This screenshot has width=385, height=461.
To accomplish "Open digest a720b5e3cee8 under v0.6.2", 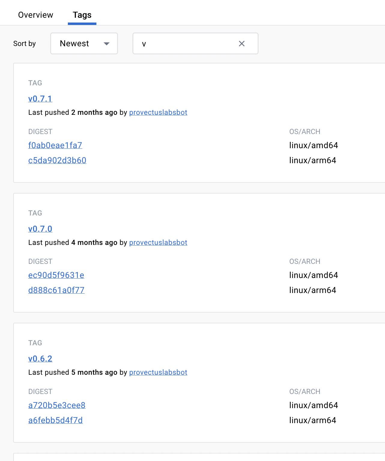I will coord(57,405).
